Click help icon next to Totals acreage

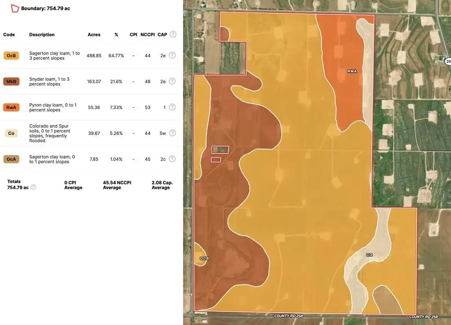[33, 187]
